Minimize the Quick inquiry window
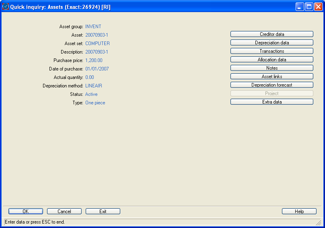This screenshot has height=228, width=325. [300, 6]
